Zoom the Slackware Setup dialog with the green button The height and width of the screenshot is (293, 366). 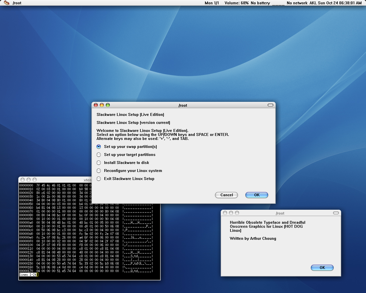point(108,105)
